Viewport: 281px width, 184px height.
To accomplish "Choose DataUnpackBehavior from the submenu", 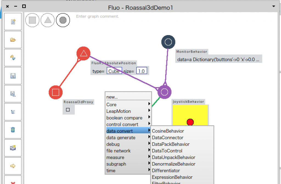I will pos(182,157).
